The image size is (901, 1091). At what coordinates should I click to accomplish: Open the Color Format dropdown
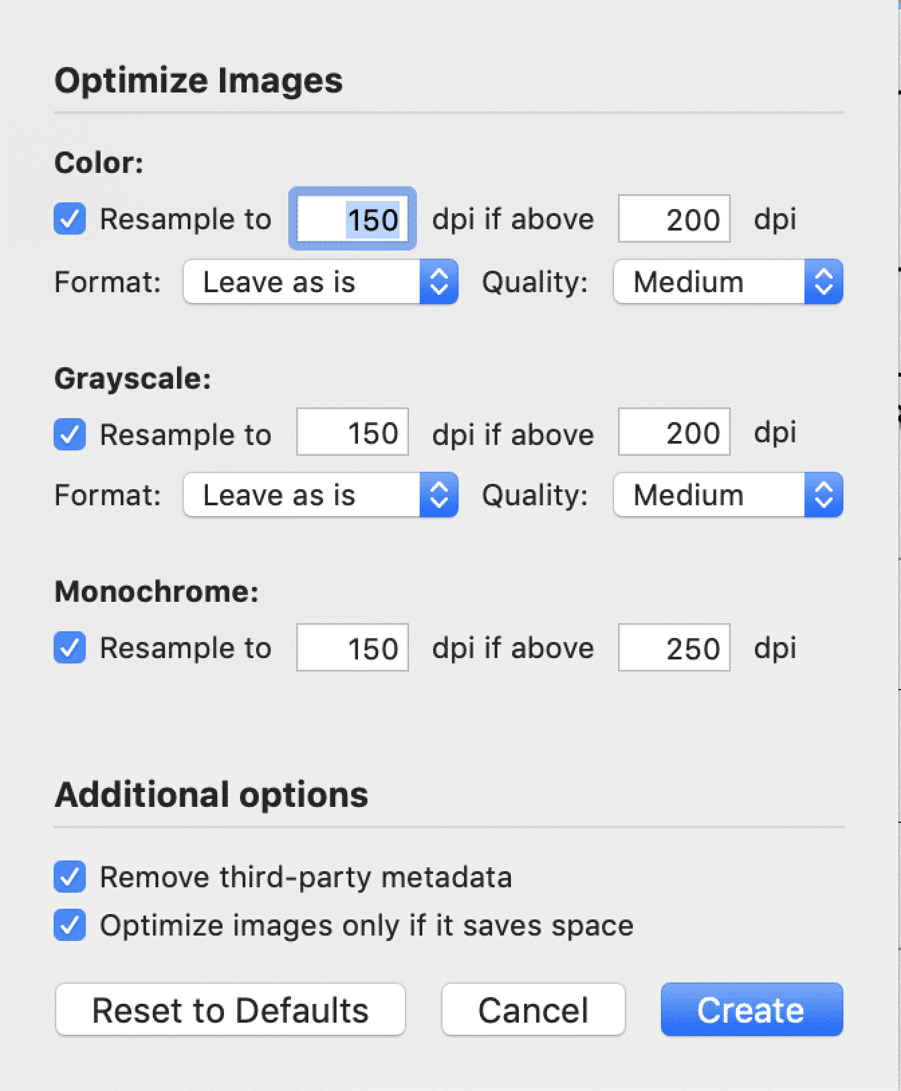point(320,282)
